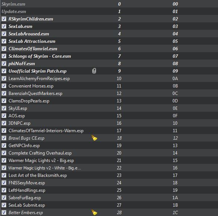
Task: Uncheck the 3DNPC.esp checkbox
Action: (4, 123)
